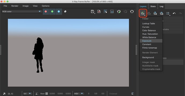Toggle the blue channel button
The height and width of the screenshot is (96, 185).
point(59,11)
